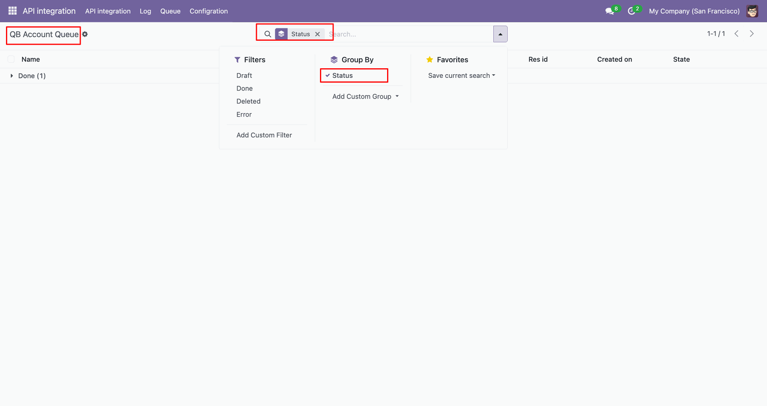Click into the Search input field
Screen dimensions: 767x406
[x=409, y=34]
